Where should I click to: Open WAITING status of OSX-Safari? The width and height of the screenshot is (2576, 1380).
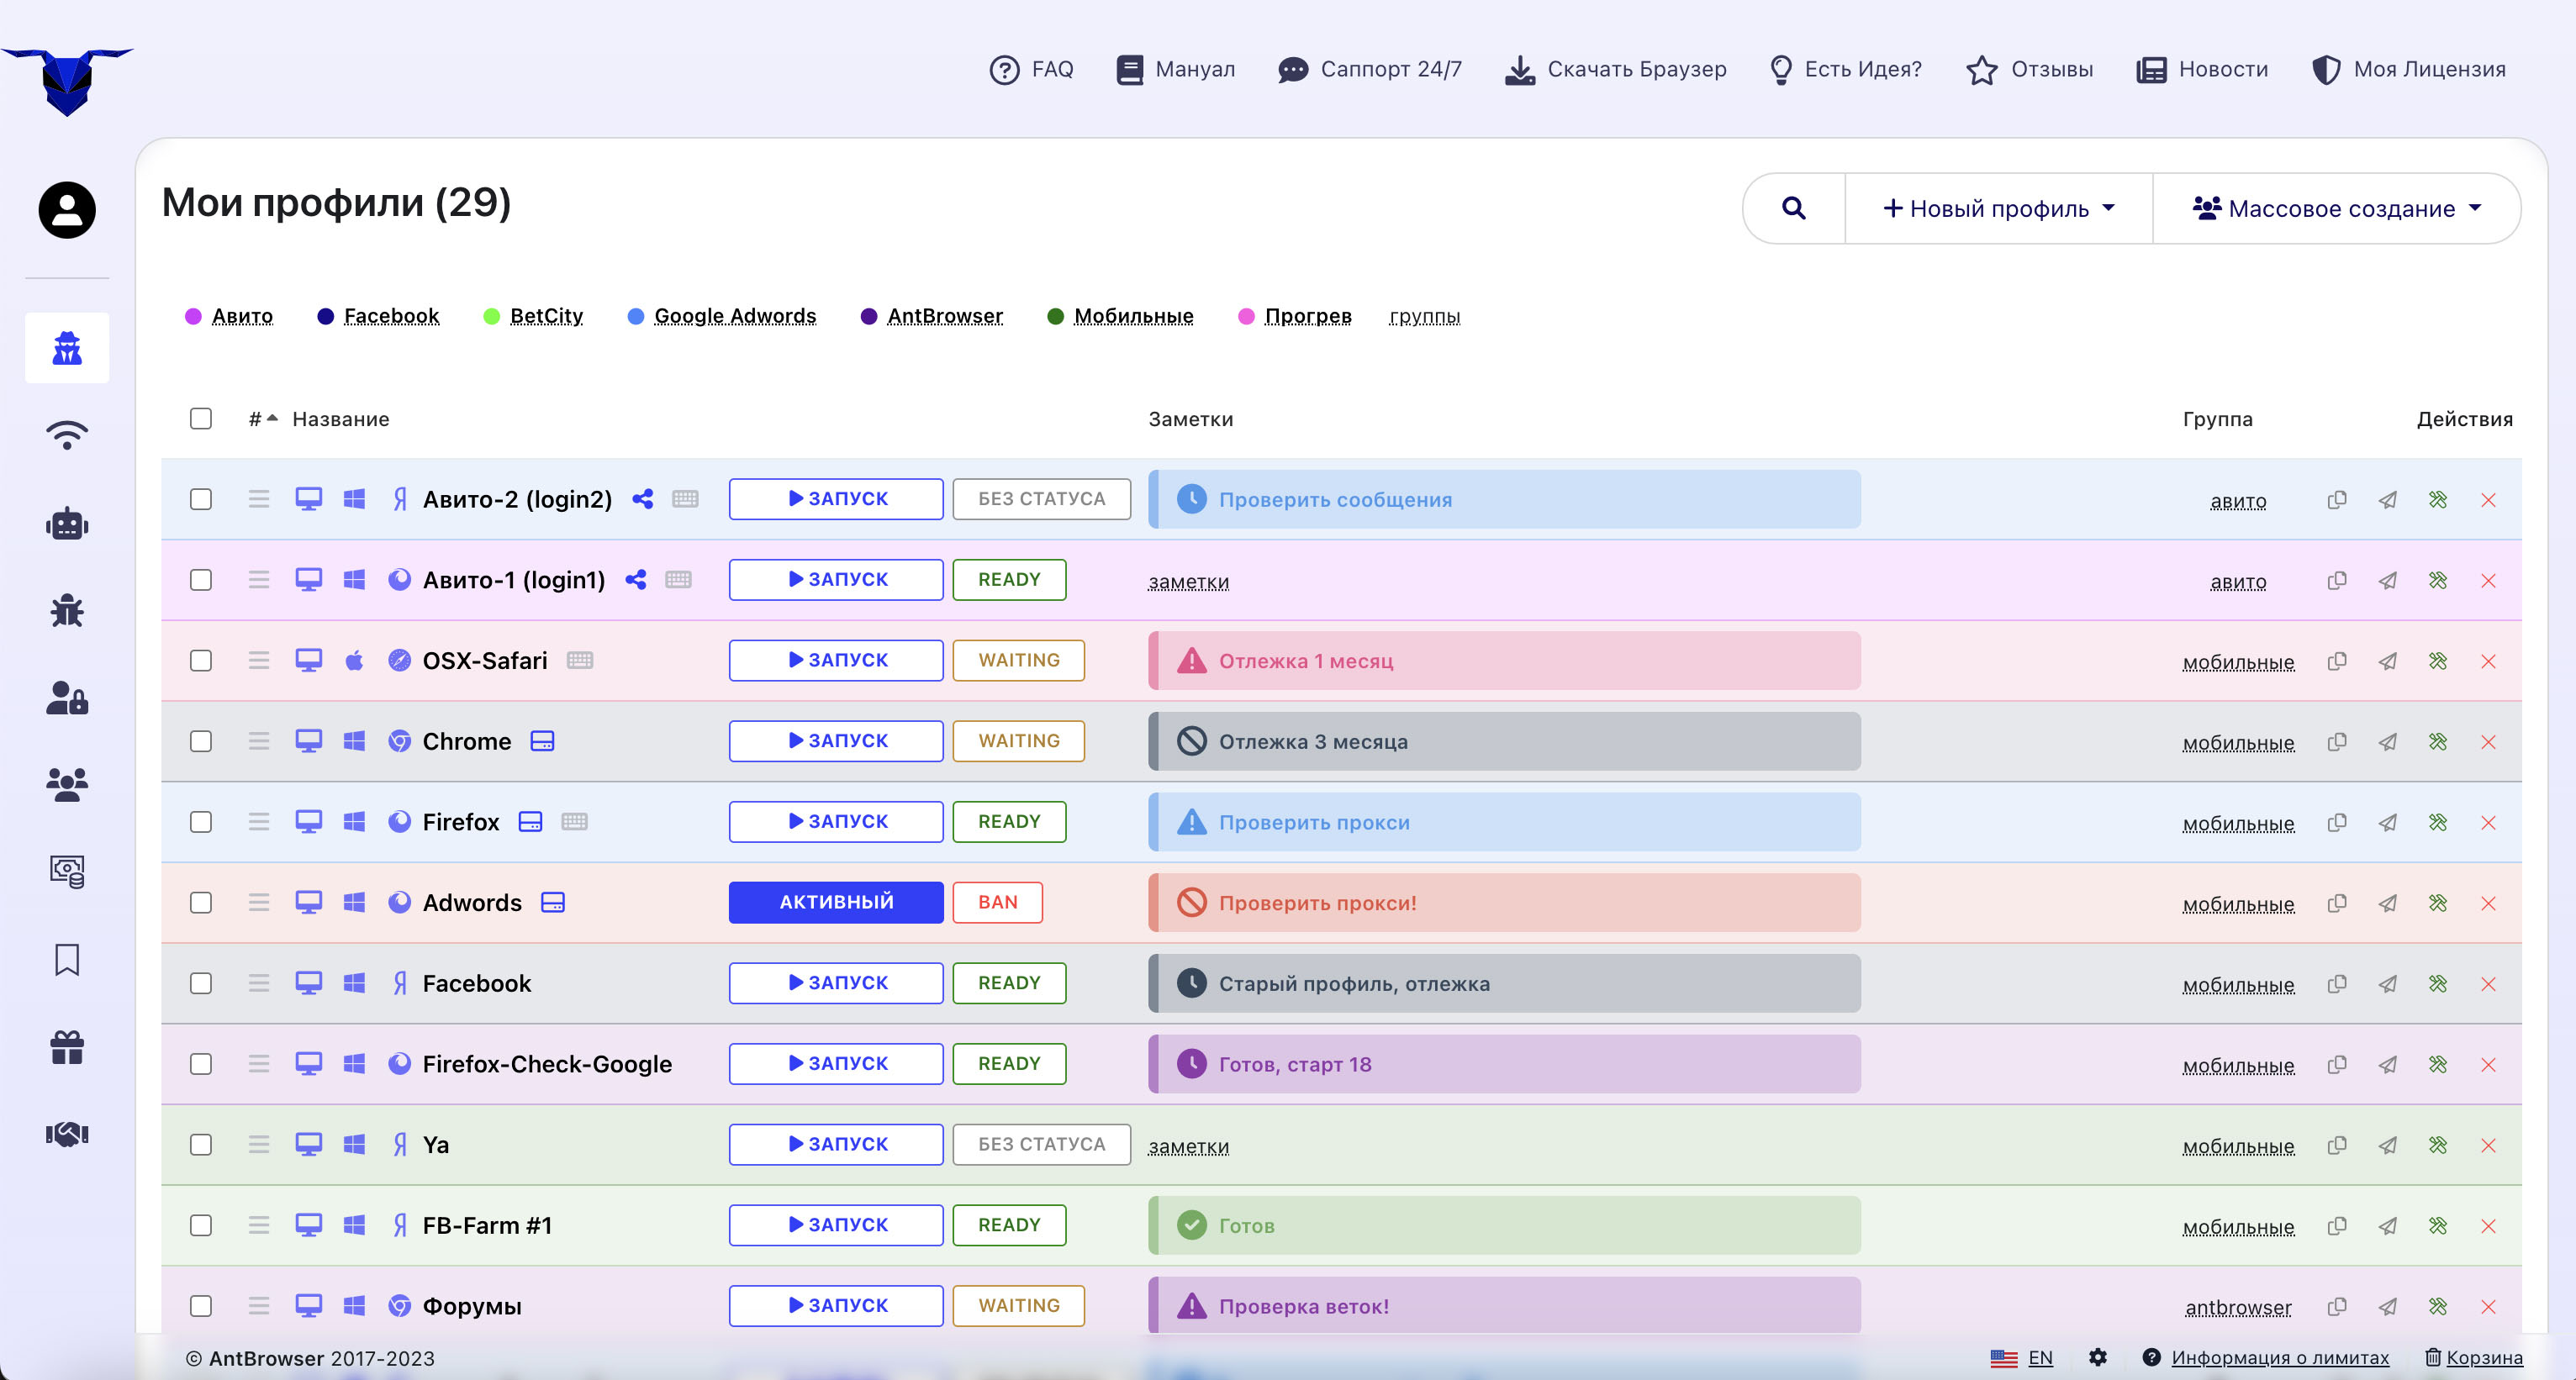click(1018, 660)
